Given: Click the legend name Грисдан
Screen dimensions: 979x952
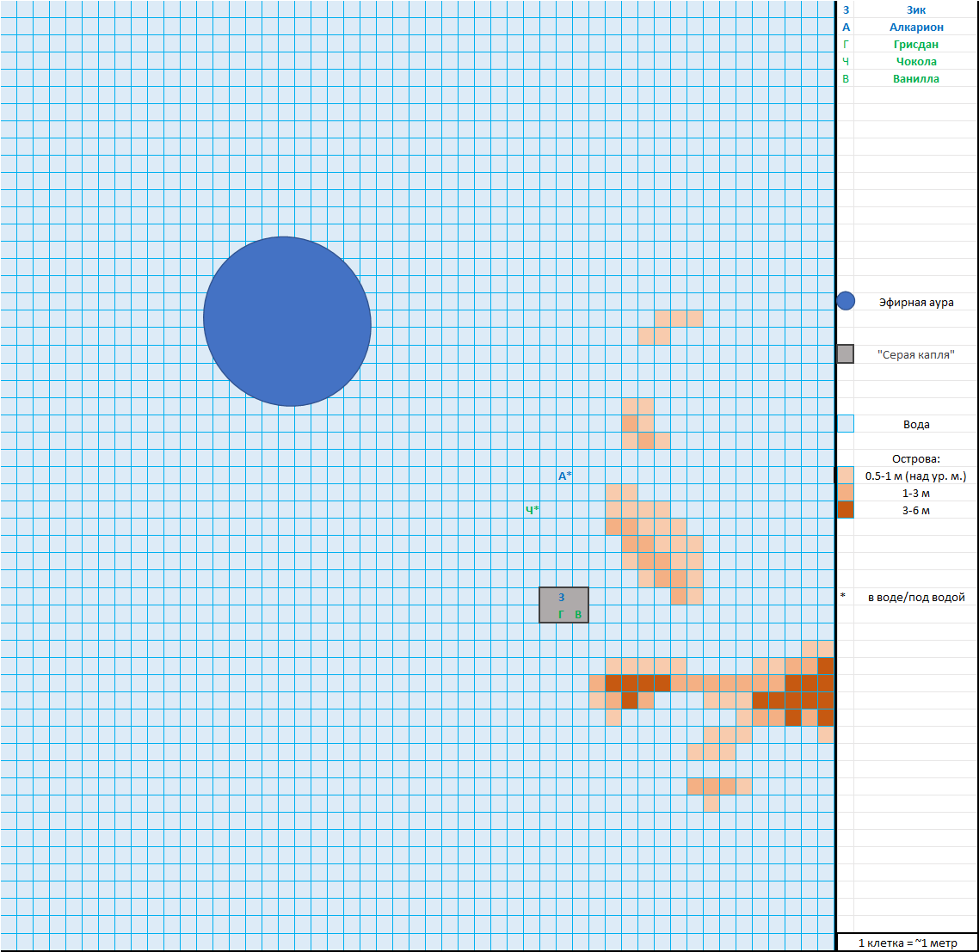Looking at the screenshot, I should [916, 45].
